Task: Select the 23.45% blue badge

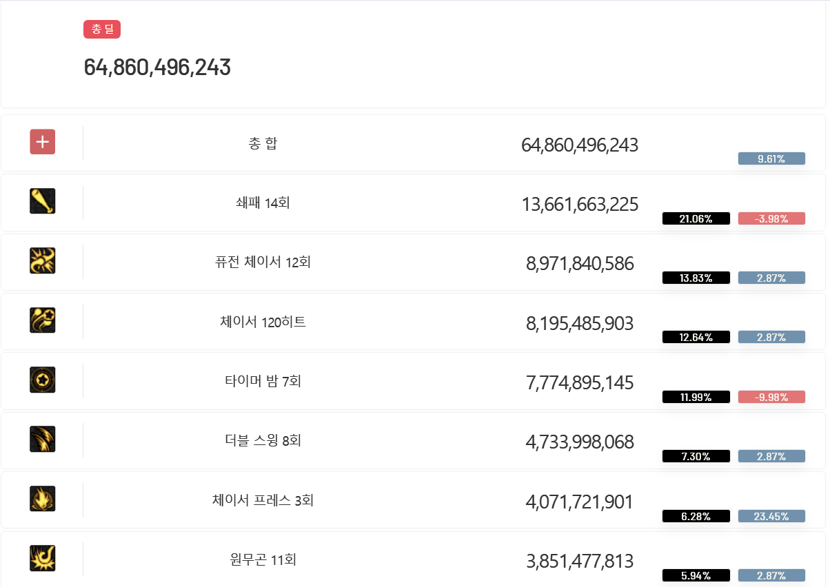Action: [771, 516]
